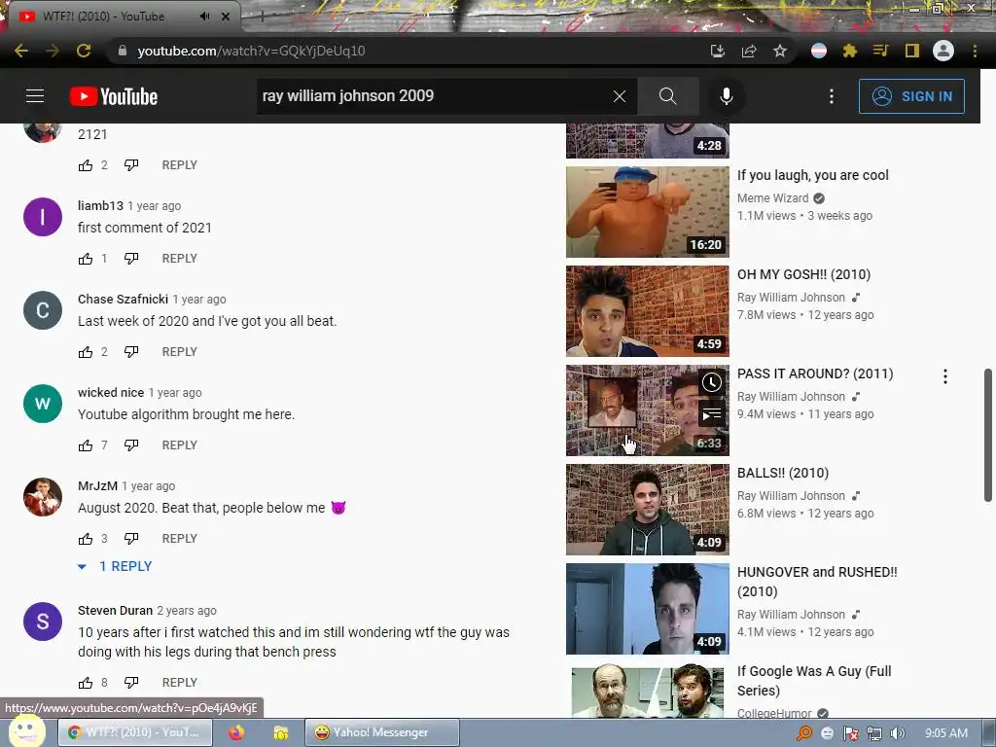
Task: Expand the 1 REPLY thread under MrJzM
Action: click(x=115, y=567)
